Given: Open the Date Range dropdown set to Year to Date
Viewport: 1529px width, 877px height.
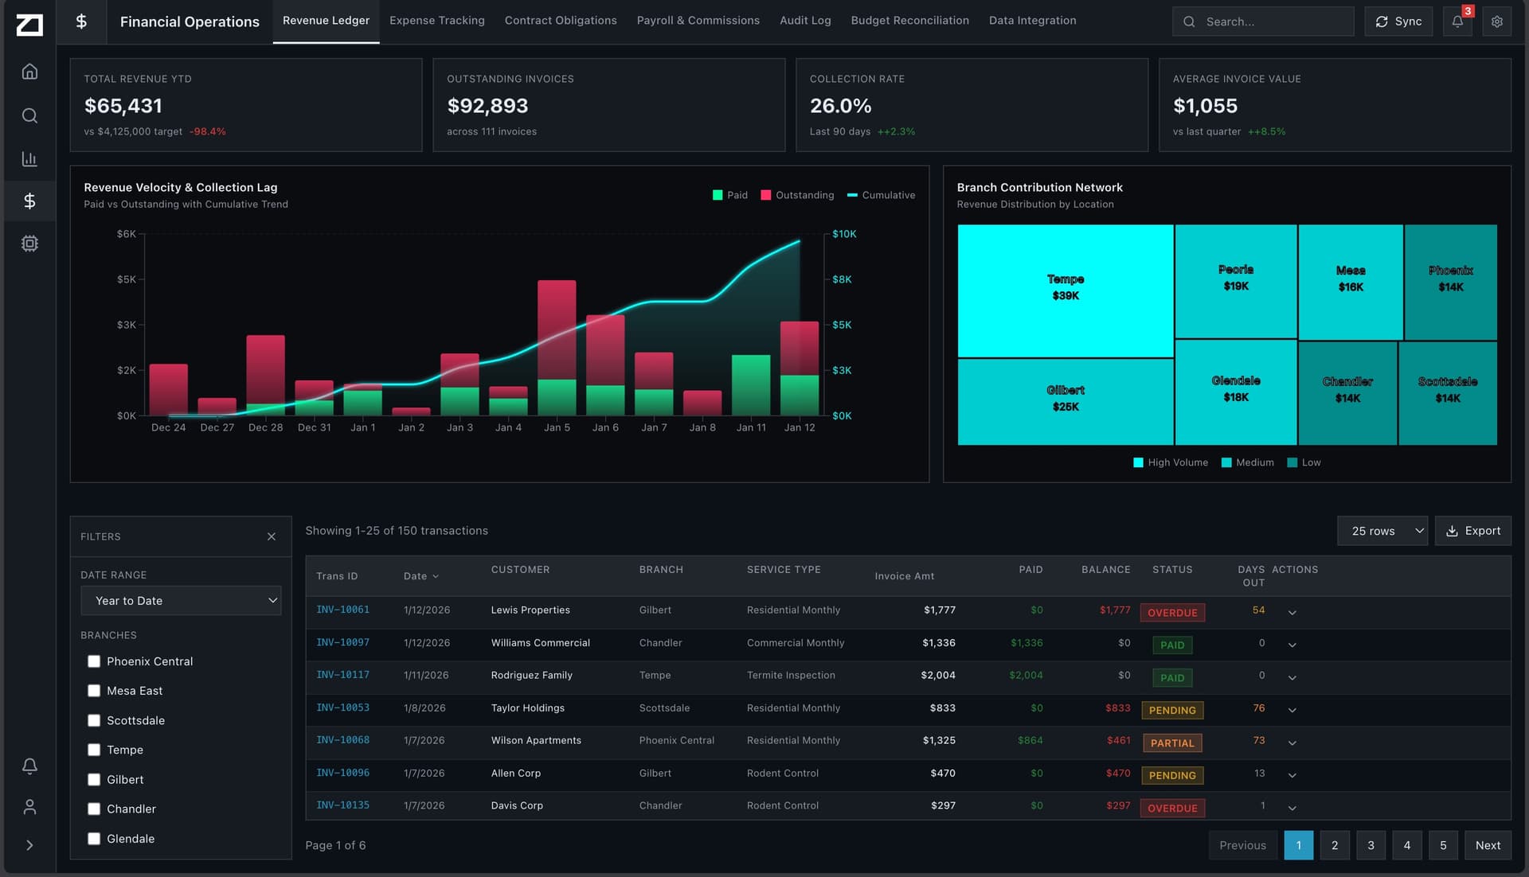Looking at the screenshot, I should click(x=181, y=600).
